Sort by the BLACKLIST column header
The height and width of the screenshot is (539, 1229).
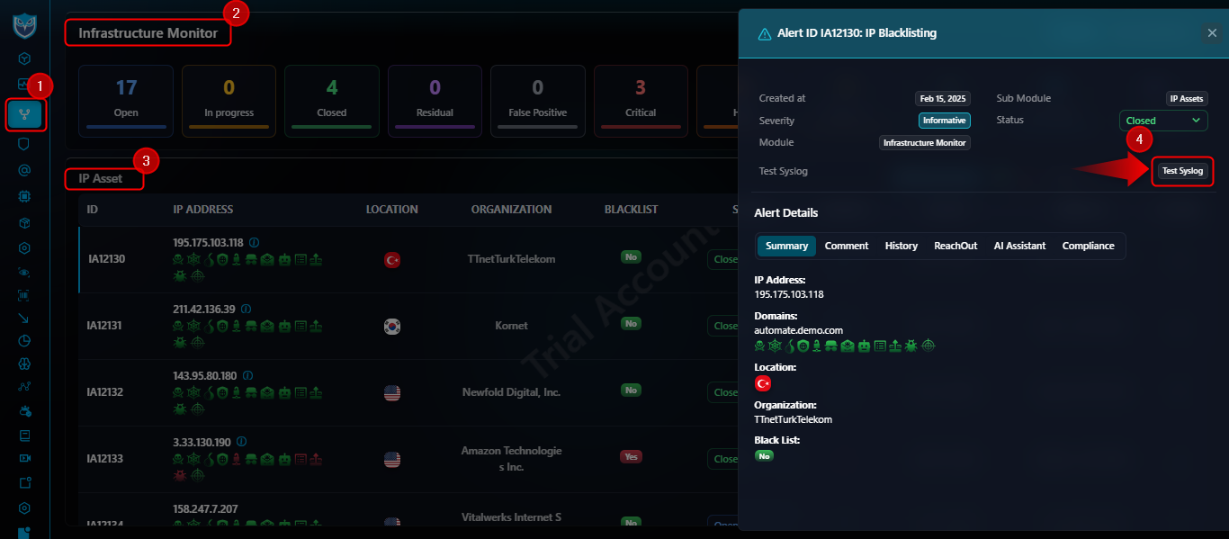point(632,210)
